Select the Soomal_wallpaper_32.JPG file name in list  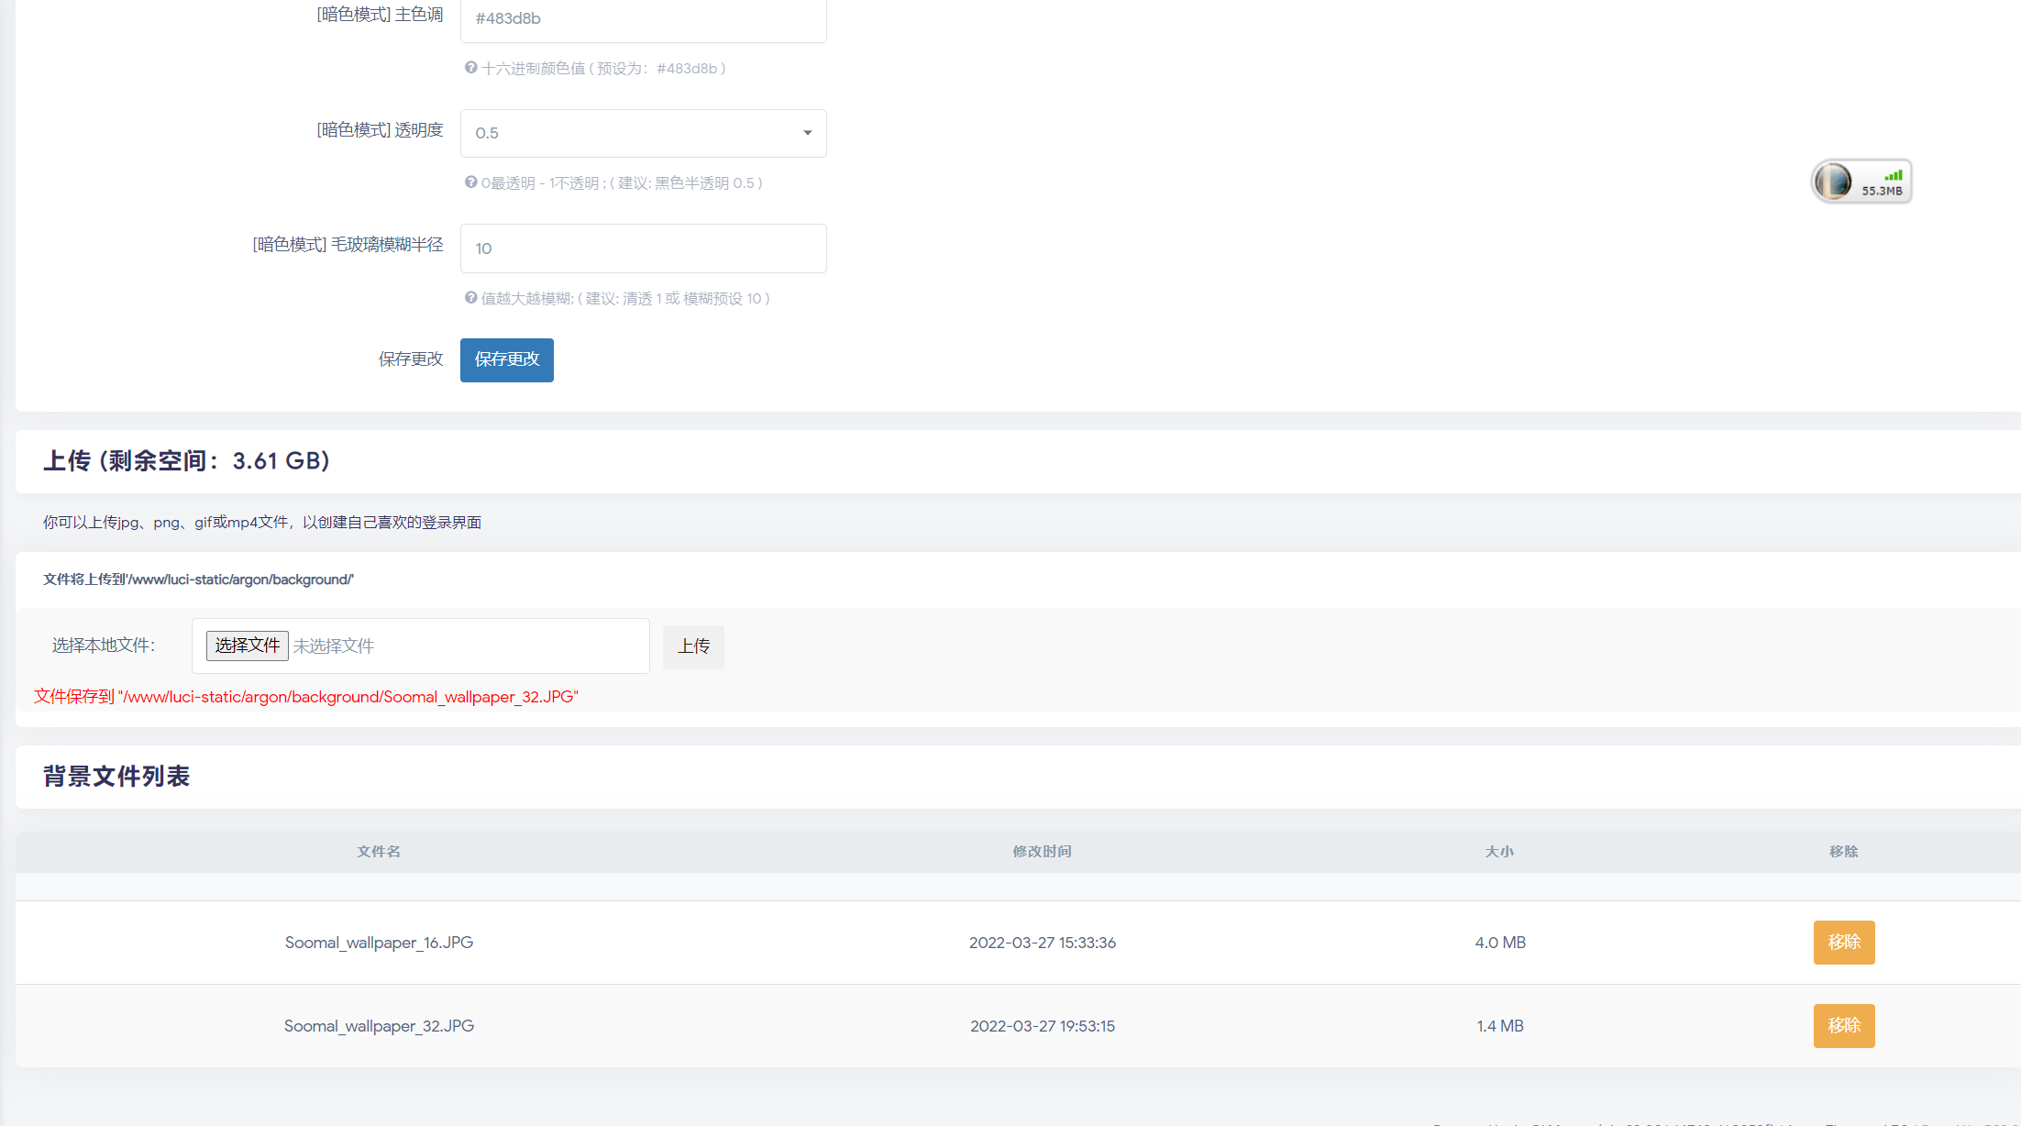coord(379,1026)
